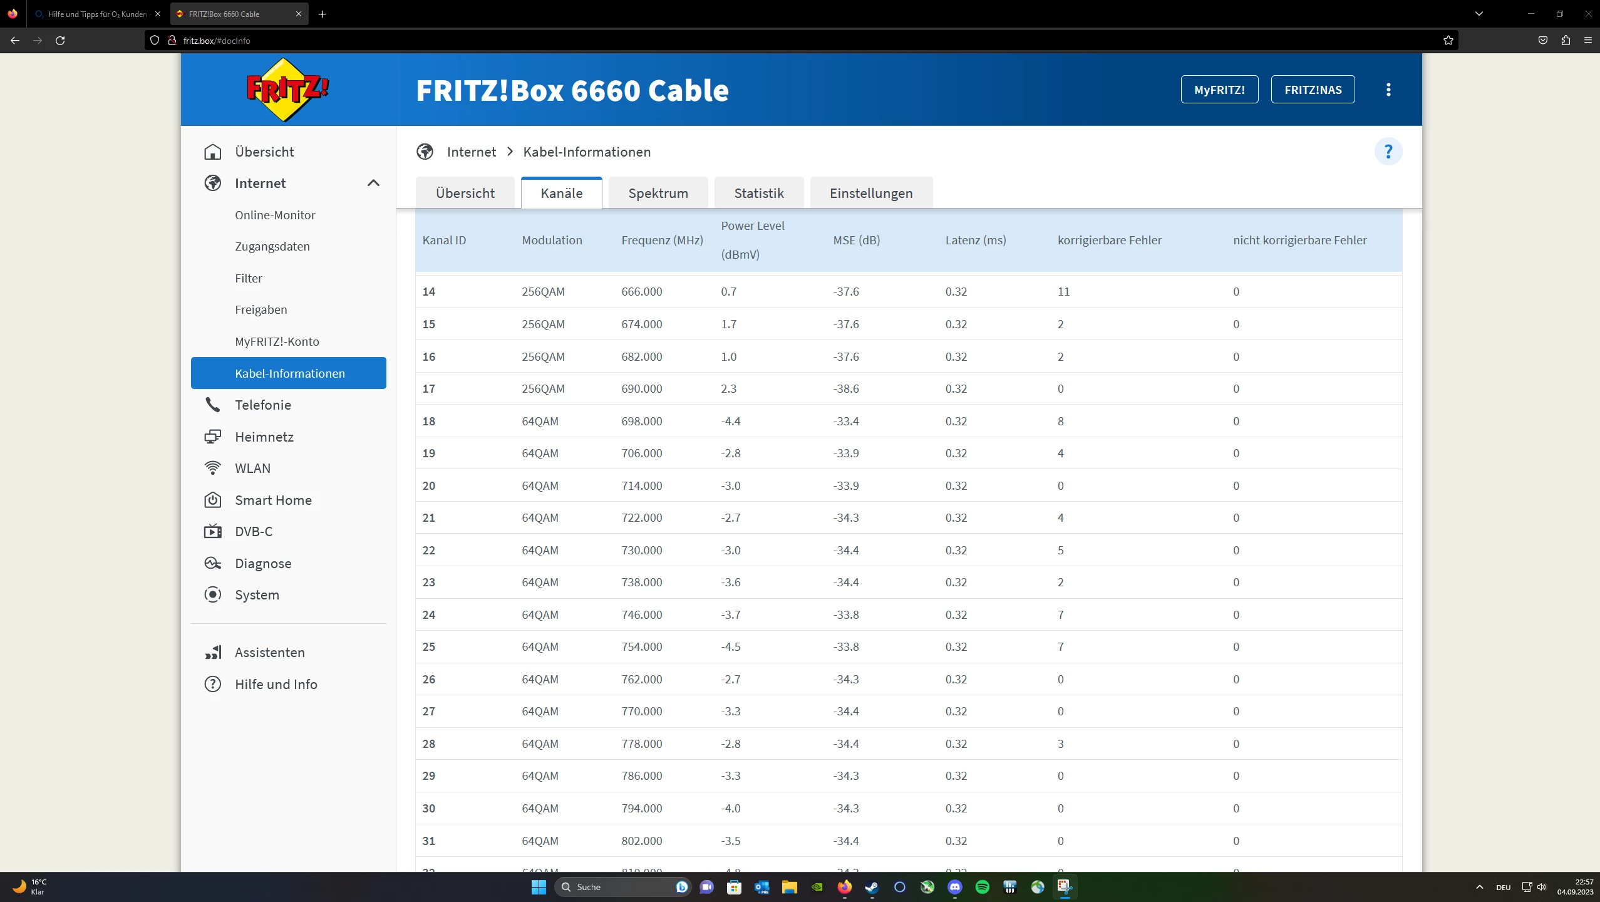Click the Diagnose icon in sidebar
Screen dimensions: 1600x902
[x=213, y=564]
